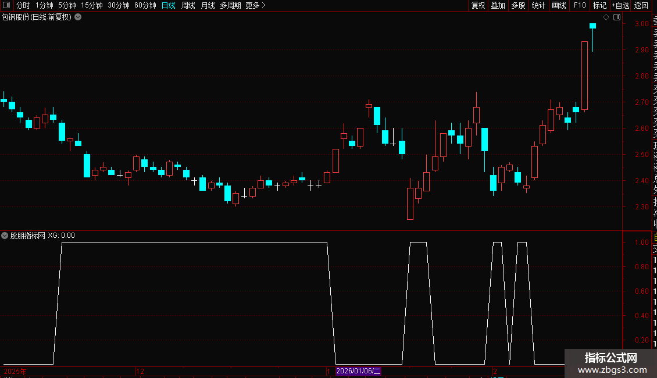Add stock with +自选 button
This screenshot has width=657, height=378.
[x=620, y=5]
